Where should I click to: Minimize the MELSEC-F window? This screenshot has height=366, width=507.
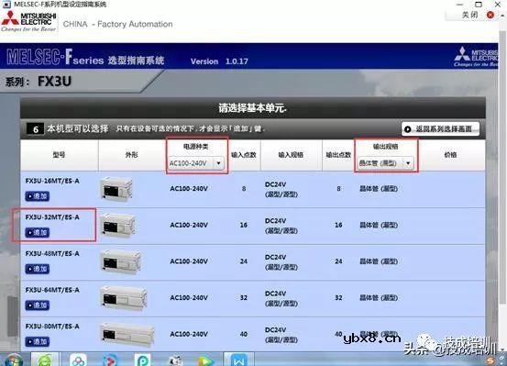[460, 5]
